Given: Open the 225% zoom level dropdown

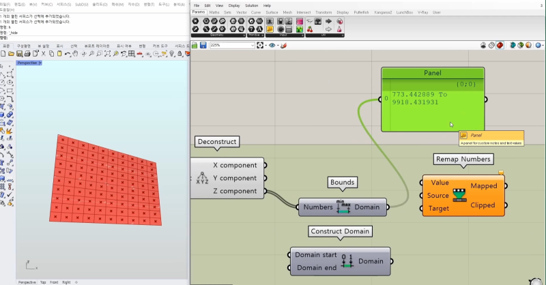Looking at the screenshot, I should coord(232,45).
